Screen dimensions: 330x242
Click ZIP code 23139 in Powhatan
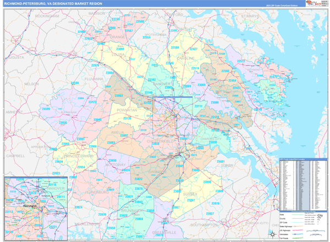127,118
